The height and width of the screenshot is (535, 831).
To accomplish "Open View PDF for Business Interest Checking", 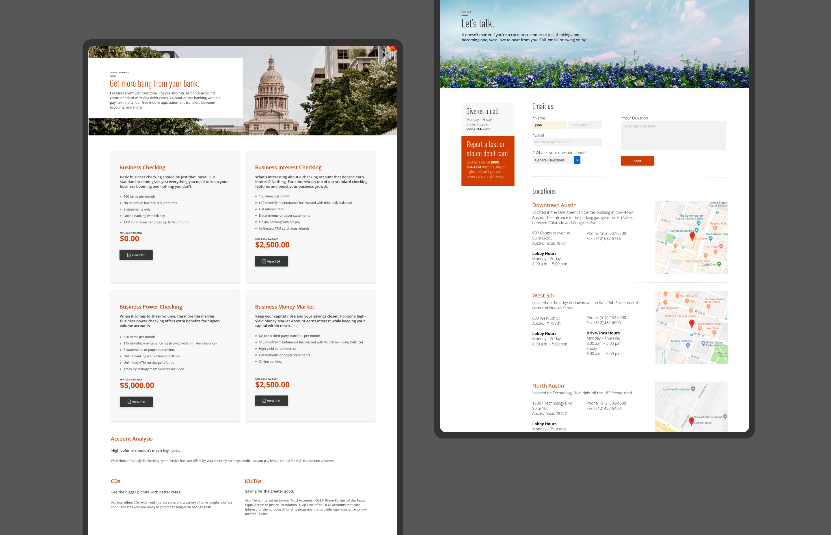I will pos(271,262).
